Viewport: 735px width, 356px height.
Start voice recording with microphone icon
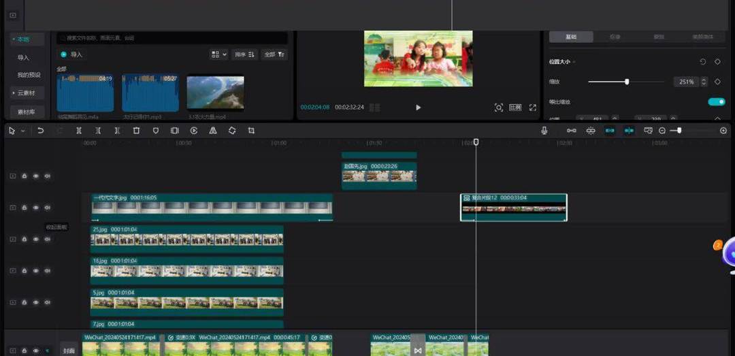point(544,131)
